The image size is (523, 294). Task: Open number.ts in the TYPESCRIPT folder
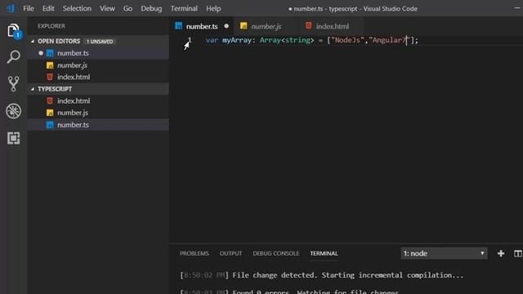(98, 125)
